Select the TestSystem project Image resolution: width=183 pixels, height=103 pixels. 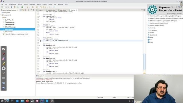7,13
